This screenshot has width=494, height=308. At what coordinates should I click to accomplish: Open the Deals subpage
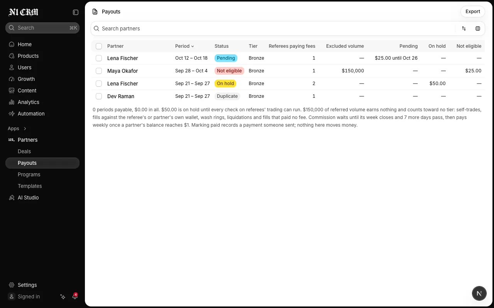[42, 151]
